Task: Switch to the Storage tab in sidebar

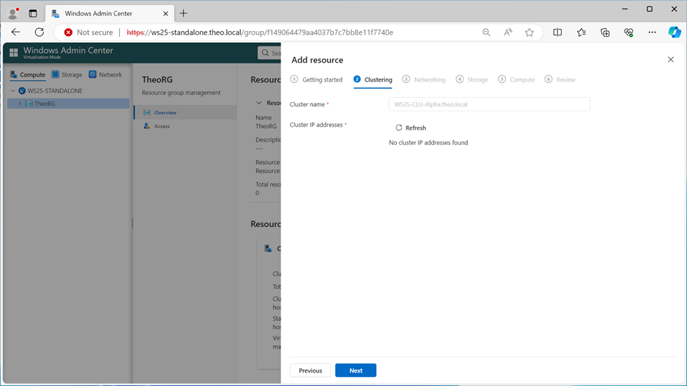Action: 67,75
